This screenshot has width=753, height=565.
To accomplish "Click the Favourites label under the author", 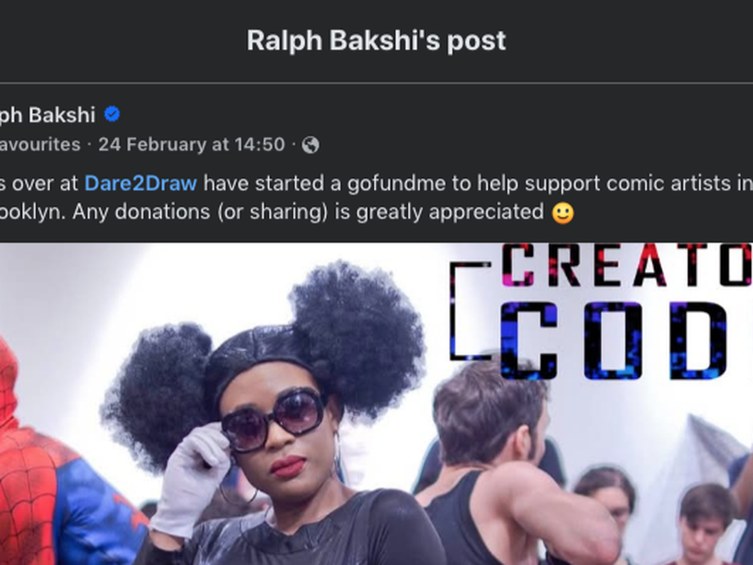I will click(40, 145).
